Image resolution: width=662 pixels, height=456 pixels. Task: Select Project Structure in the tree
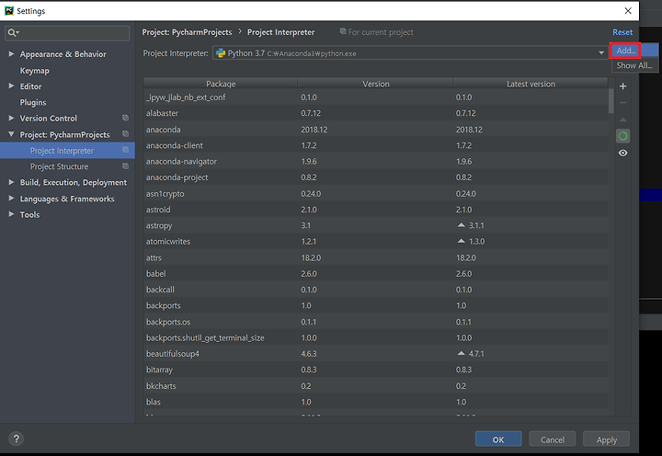tap(67, 166)
